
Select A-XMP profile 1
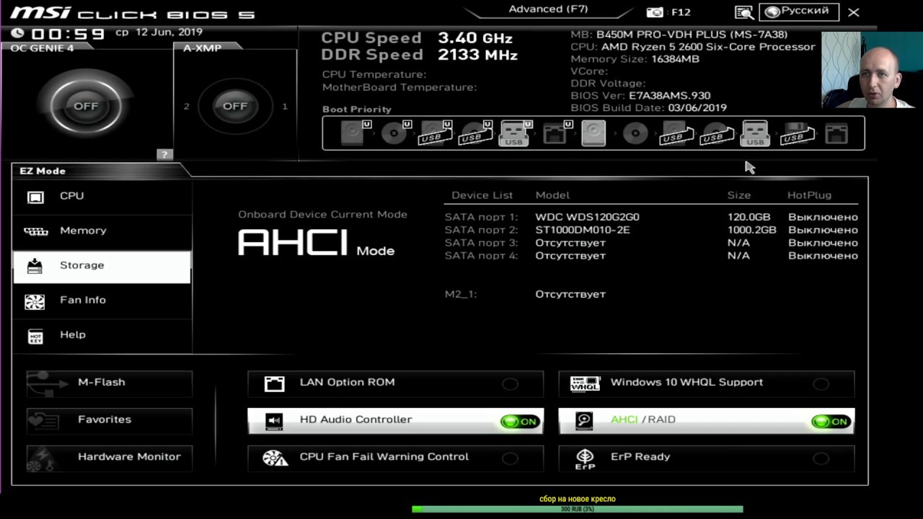pyautogui.click(x=285, y=106)
